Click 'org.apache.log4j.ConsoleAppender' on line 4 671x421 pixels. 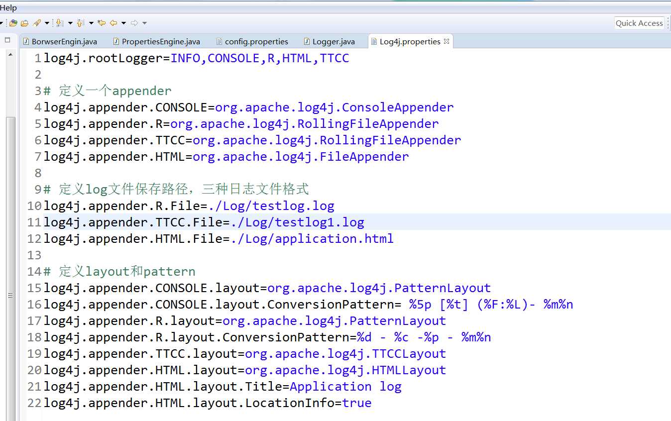(x=335, y=107)
